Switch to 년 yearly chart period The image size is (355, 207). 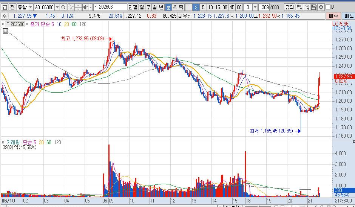[161, 7]
